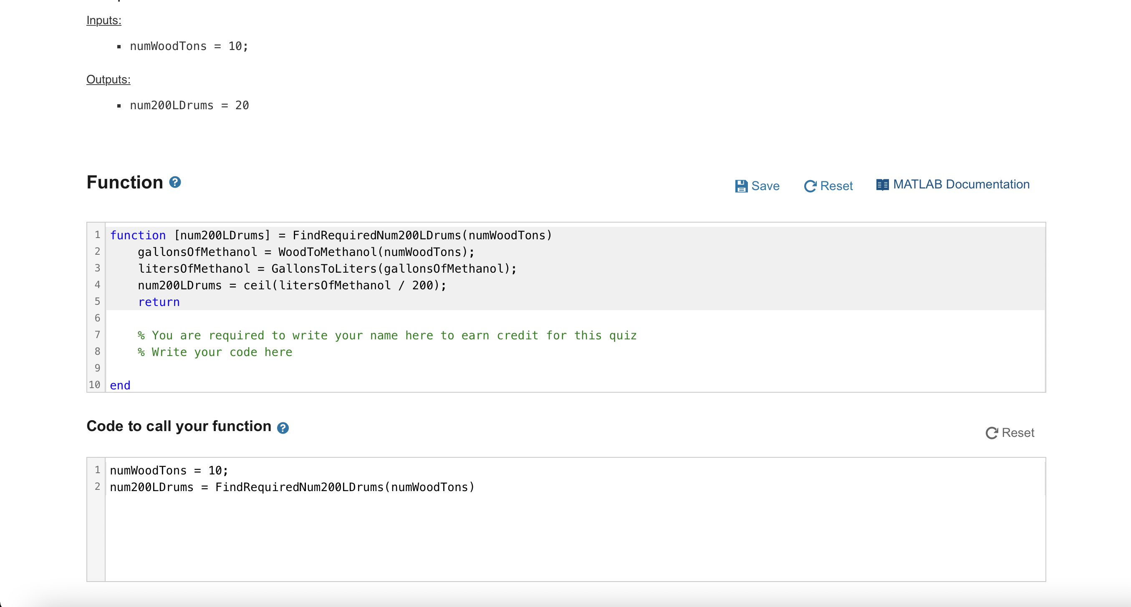Click line number 1 in function editor gutter
Screen dimensions: 1131x607
tap(97, 235)
